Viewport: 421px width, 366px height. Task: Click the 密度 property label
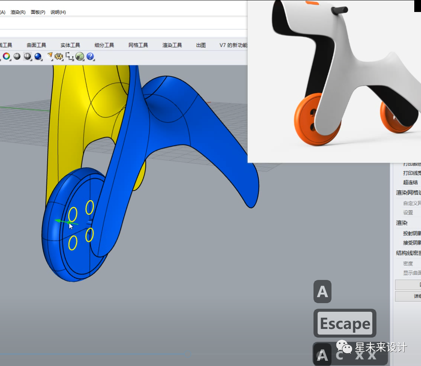(x=408, y=263)
